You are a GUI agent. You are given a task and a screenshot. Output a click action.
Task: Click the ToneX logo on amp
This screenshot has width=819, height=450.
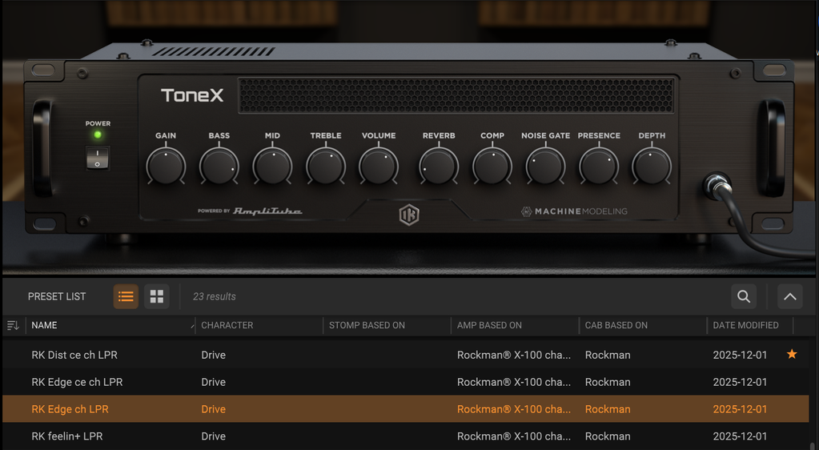point(192,95)
